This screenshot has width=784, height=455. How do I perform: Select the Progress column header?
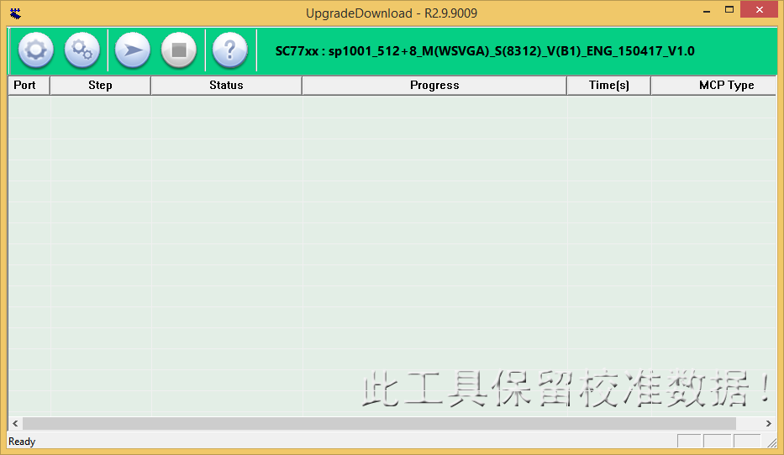[434, 86]
